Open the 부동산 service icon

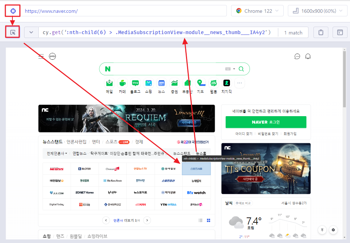(187, 83)
